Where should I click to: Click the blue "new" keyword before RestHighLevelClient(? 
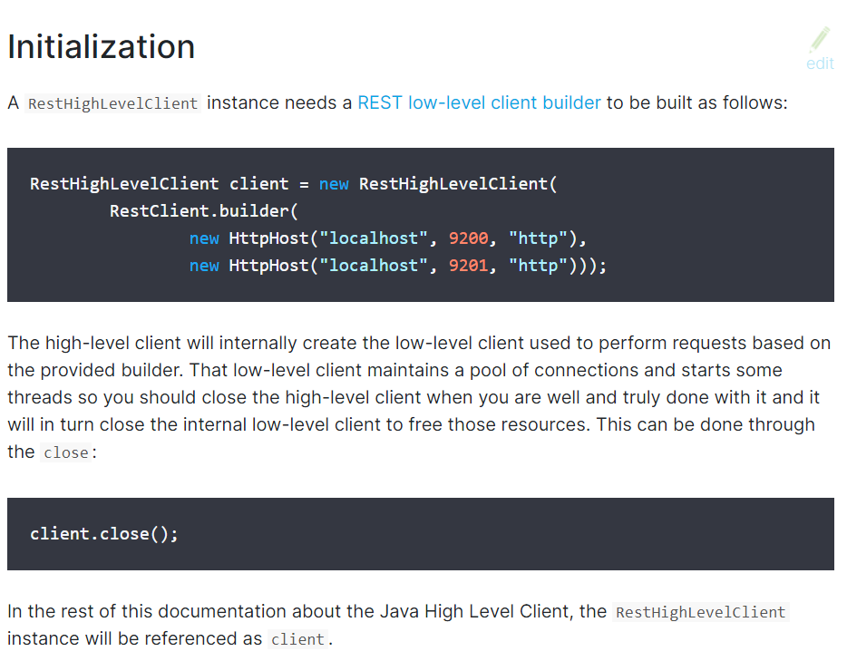334,184
